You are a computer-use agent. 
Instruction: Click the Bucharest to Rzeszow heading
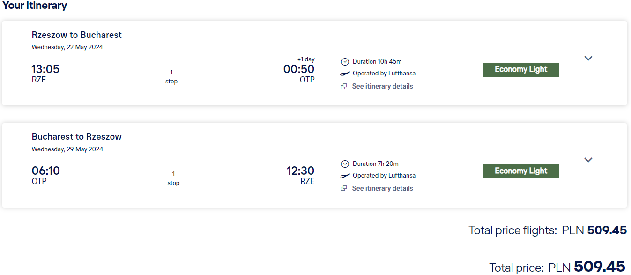[x=77, y=137]
